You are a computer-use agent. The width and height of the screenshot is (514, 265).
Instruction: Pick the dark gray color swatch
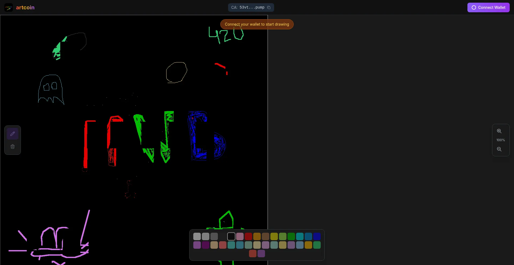tap(214, 236)
